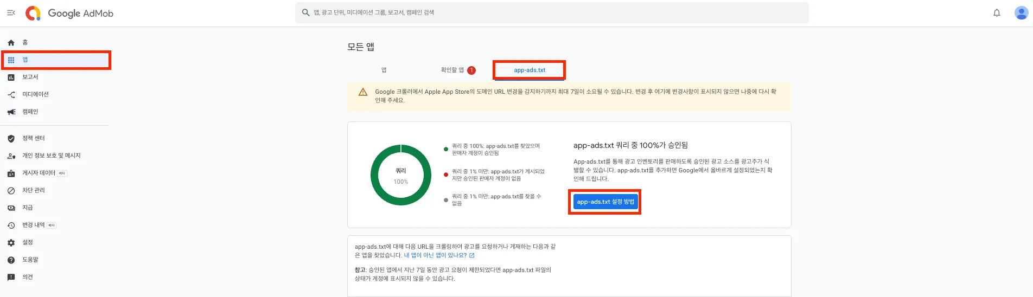Click the 베타 tag next to 게시자 데이터
The image size is (1033, 297).
pyautogui.click(x=62, y=173)
